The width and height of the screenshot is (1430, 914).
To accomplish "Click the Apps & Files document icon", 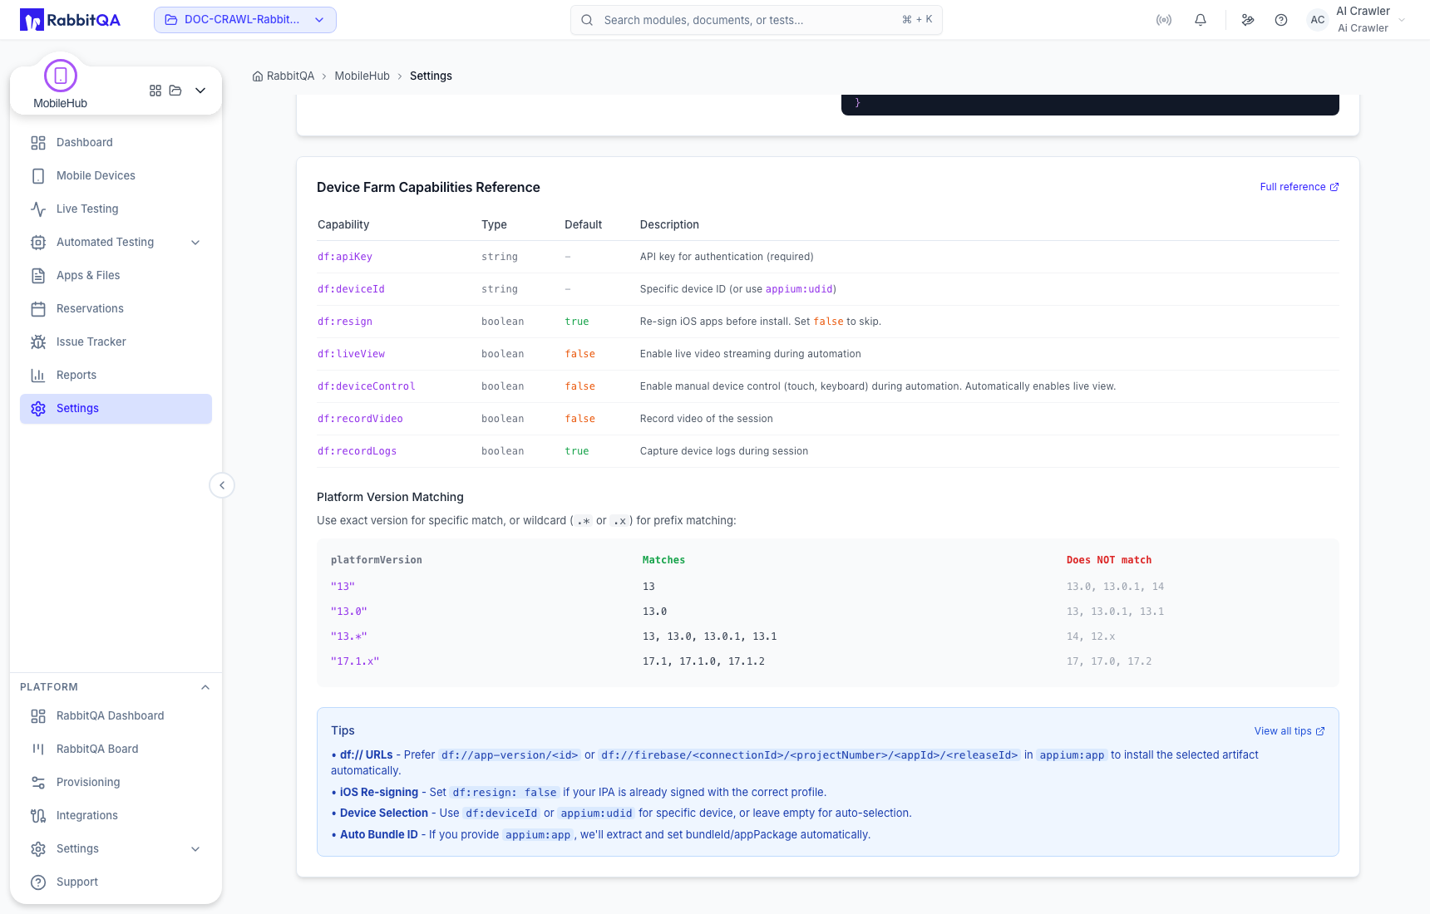I will pos(38,276).
